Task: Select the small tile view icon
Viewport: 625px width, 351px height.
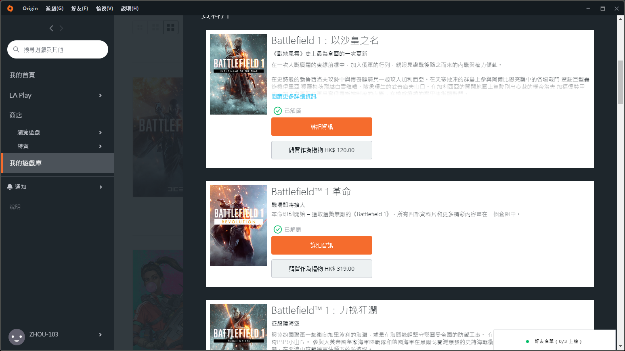Action: point(140,27)
